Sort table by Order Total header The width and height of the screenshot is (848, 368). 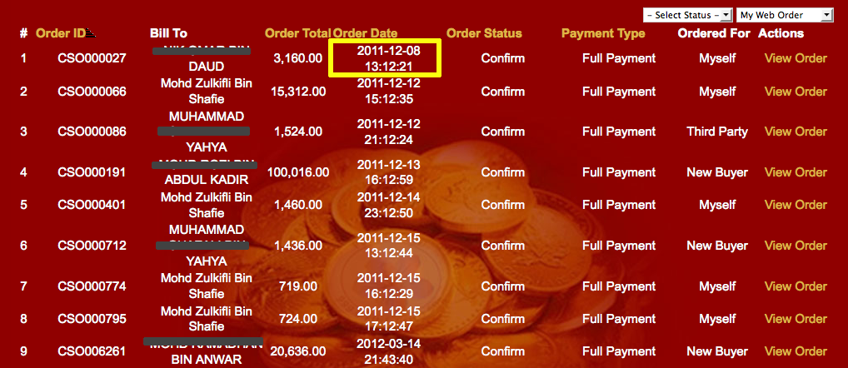(297, 33)
